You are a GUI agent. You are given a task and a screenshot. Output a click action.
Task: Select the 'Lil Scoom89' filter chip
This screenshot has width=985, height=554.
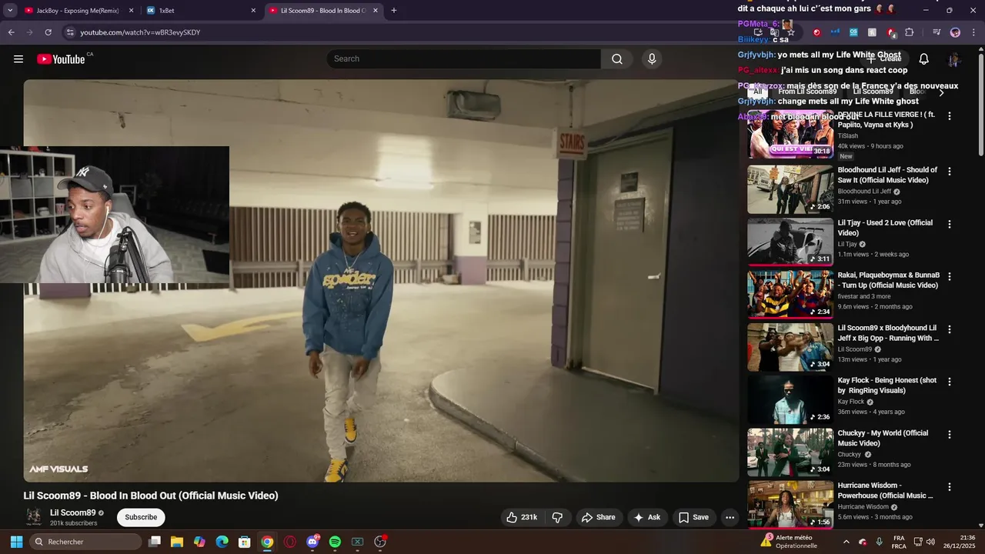[x=873, y=92]
